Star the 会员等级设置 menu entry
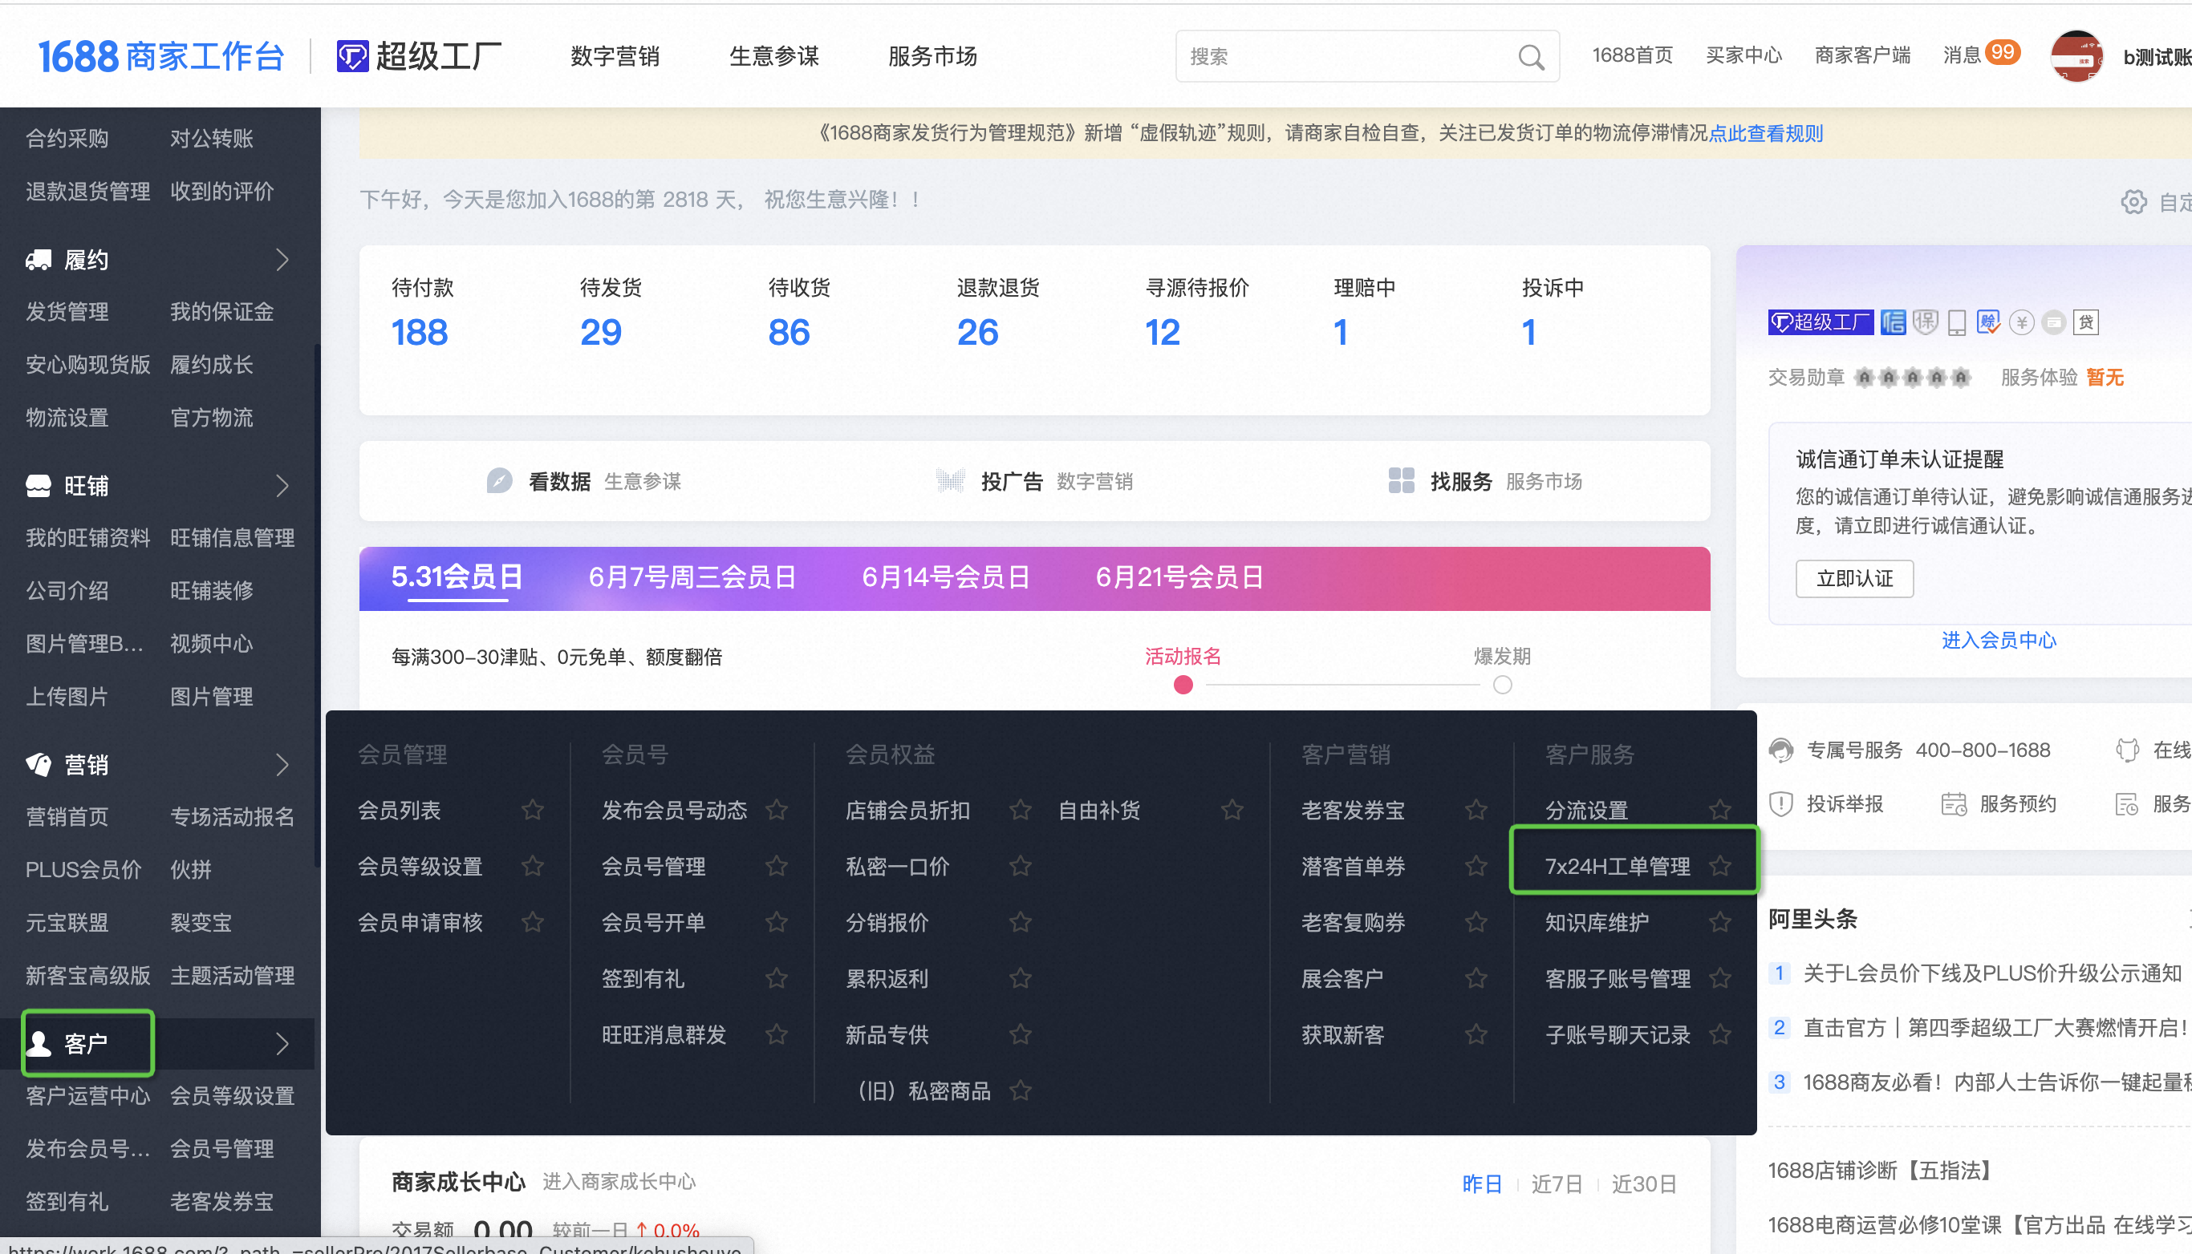2192x1254 pixels. point(533,866)
